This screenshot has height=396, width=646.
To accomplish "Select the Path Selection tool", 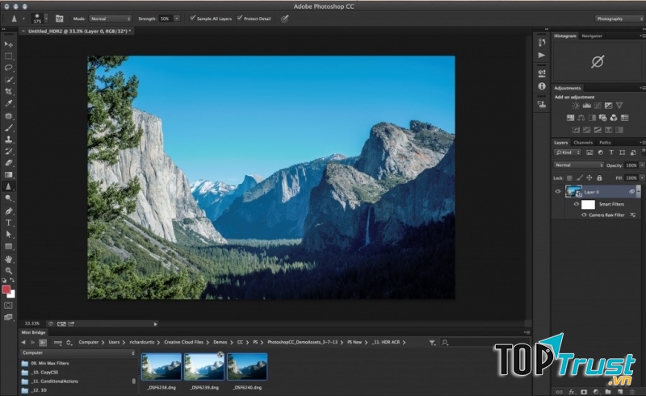I will (x=8, y=234).
